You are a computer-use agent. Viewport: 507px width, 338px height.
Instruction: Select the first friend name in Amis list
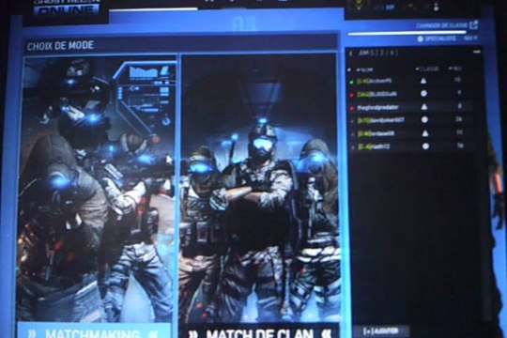click(375, 81)
